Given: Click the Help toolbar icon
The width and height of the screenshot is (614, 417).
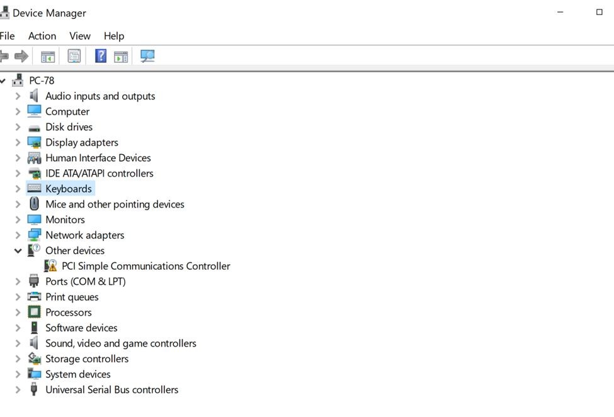Looking at the screenshot, I should coord(101,55).
